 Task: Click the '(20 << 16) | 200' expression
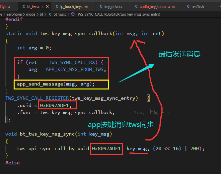tap(176, 148)
